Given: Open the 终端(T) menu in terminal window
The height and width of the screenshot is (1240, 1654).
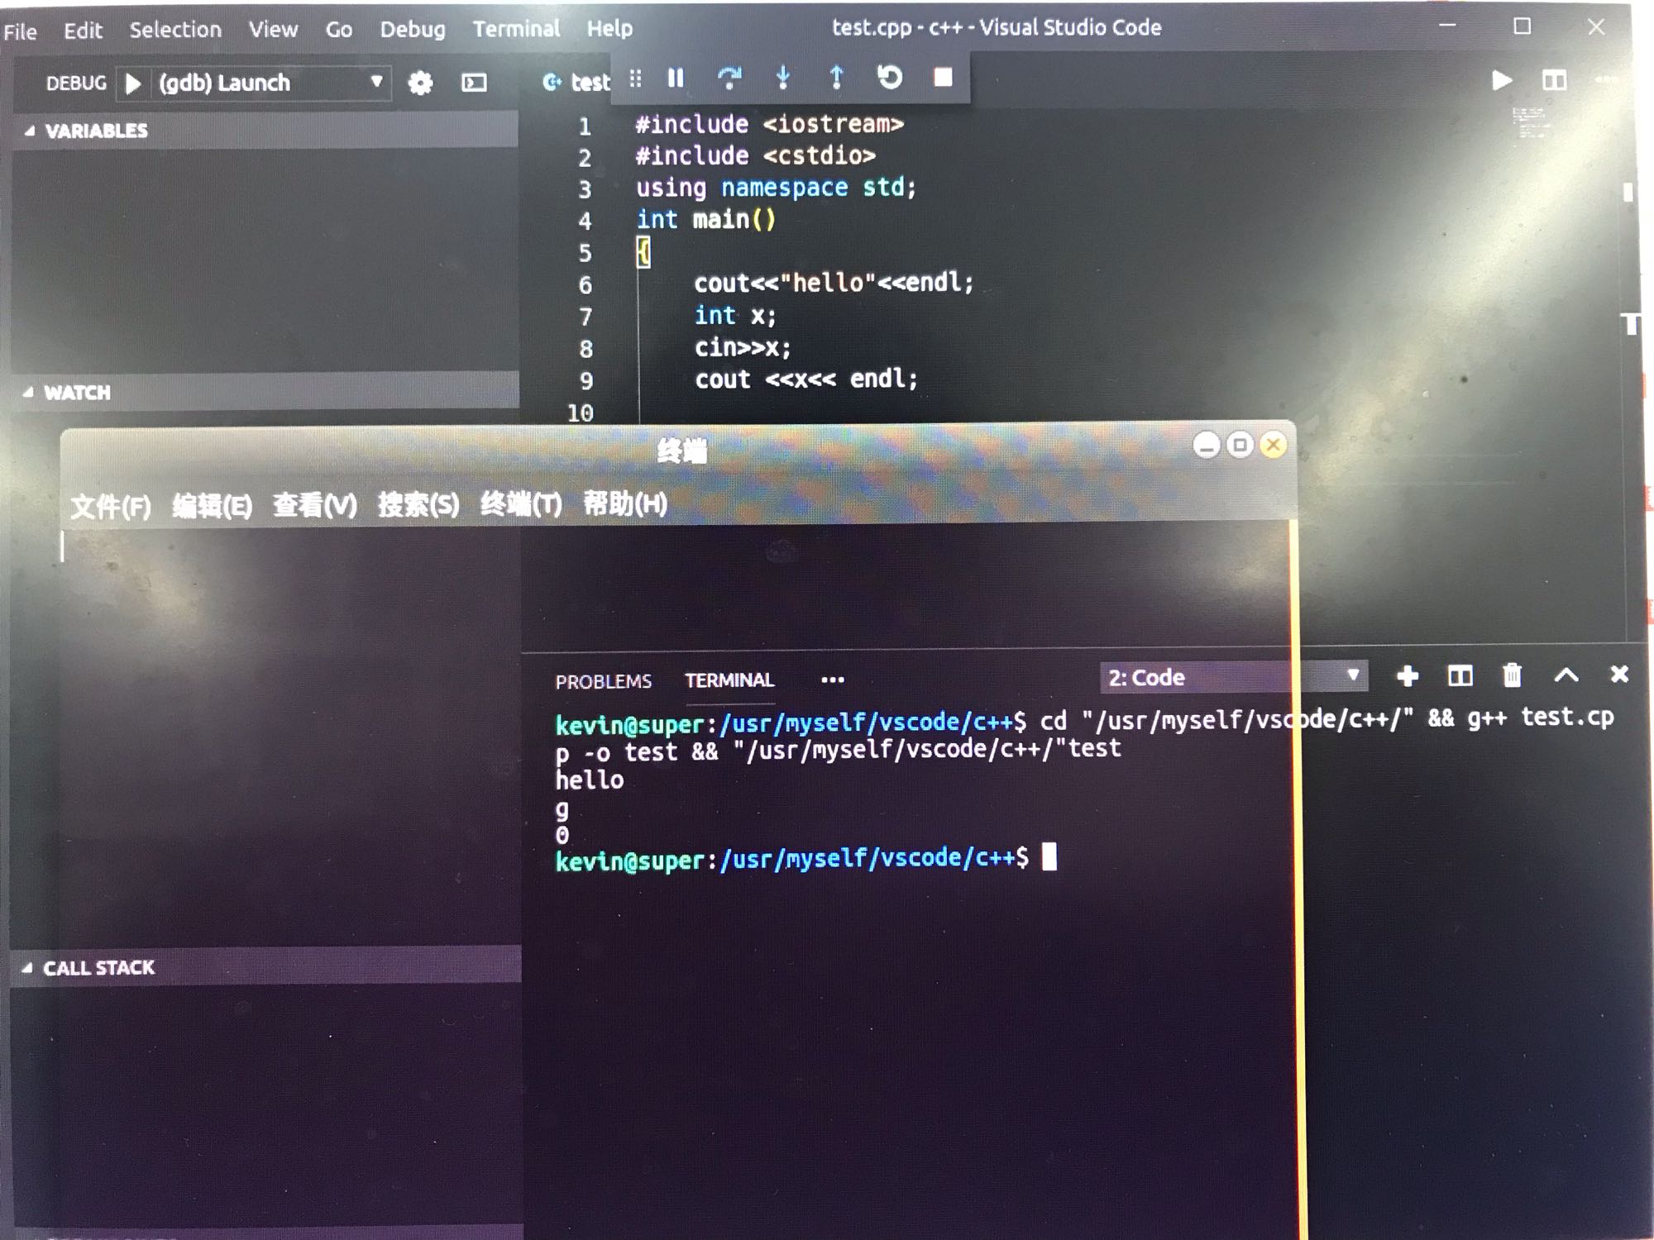Looking at the screenshot, I should [521, 503].
